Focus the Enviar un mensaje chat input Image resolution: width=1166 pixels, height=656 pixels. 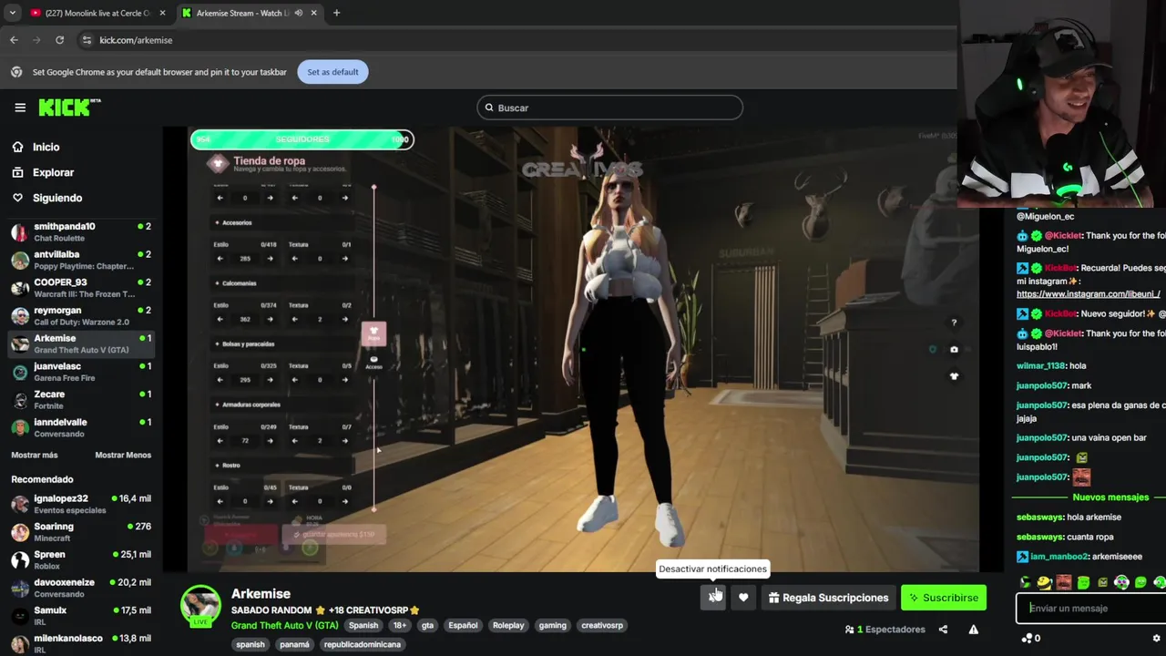click(1090, 608)
